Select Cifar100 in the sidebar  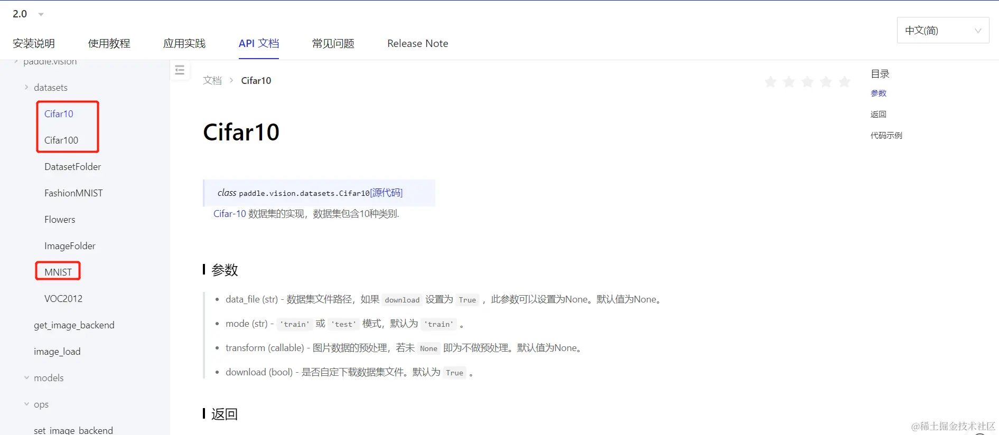click(x=61, y=140)
